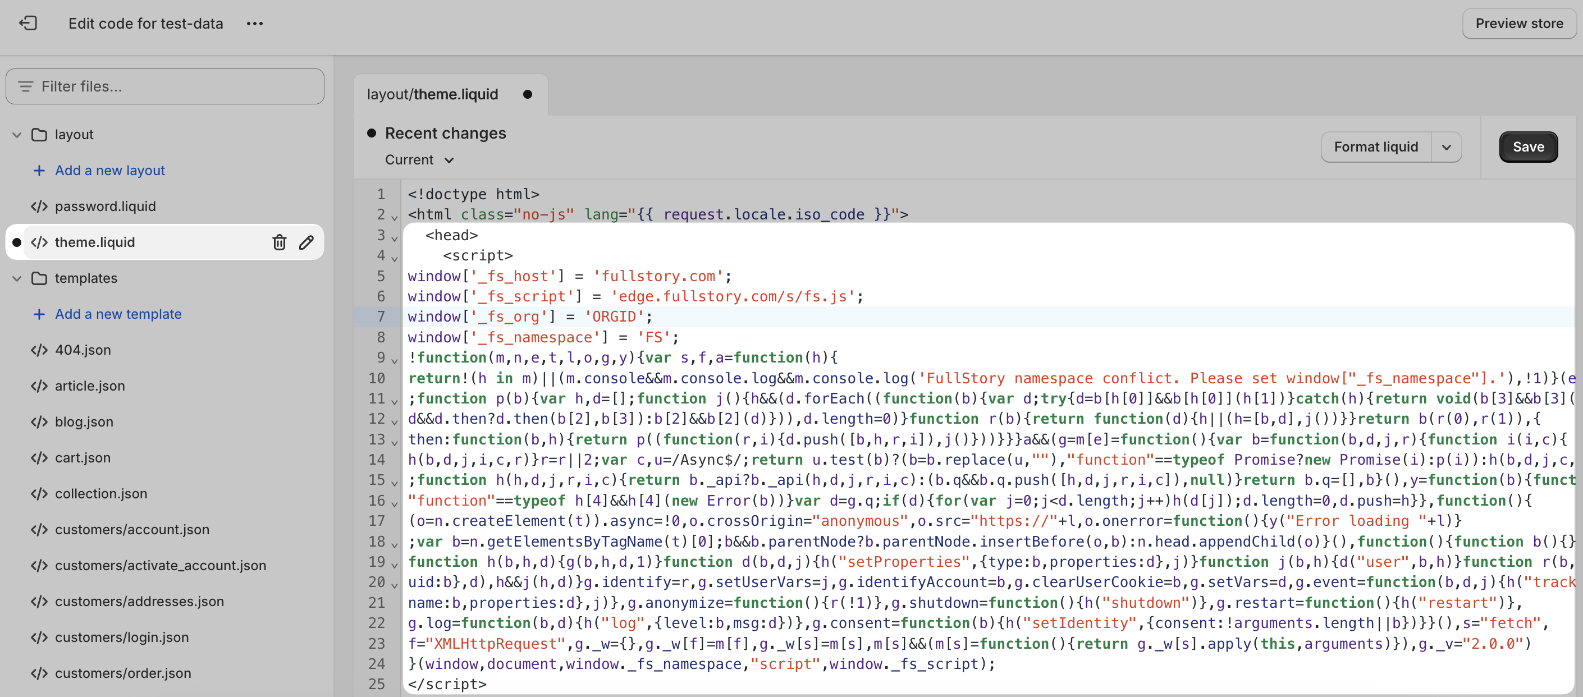1583x697 pixels.
Task: Place cursor in 'ORGID' string on line 7
Action: click(x=614, y=317)
